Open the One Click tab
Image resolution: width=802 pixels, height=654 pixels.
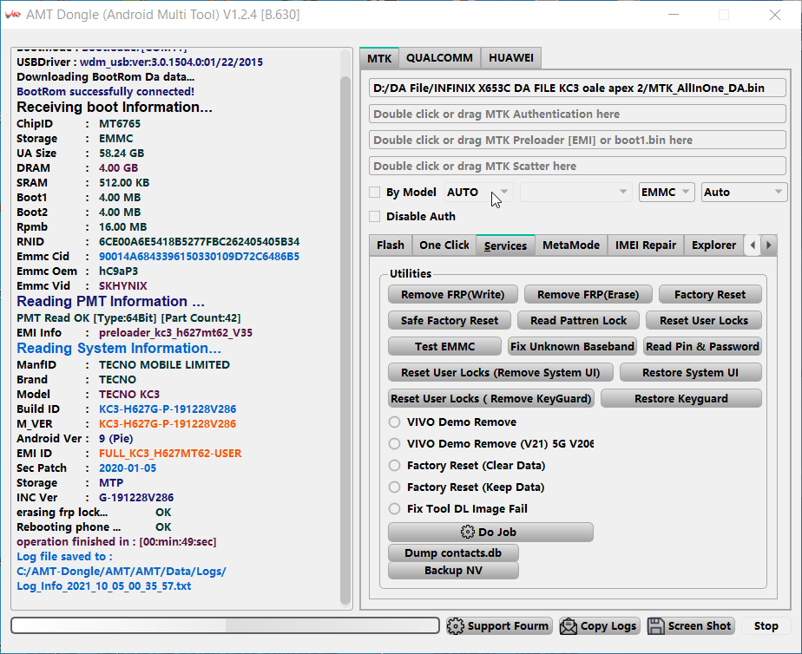click(x=444, y=245)
